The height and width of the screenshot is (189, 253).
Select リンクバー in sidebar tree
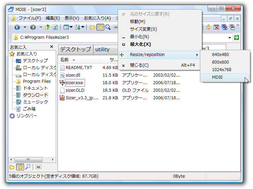coord(27,116)
